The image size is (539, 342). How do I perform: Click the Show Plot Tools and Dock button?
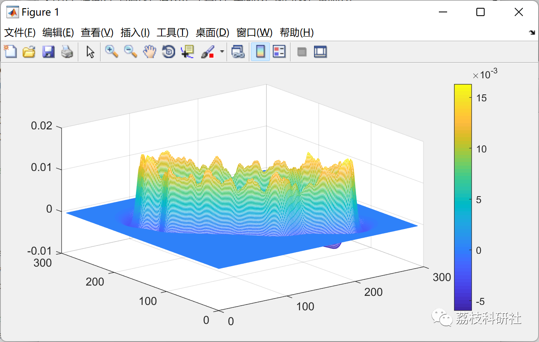click(x=320, y=52)
